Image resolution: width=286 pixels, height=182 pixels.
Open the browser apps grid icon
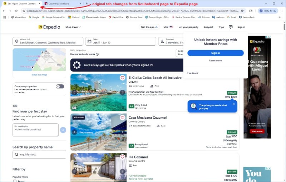click(5, 17)
